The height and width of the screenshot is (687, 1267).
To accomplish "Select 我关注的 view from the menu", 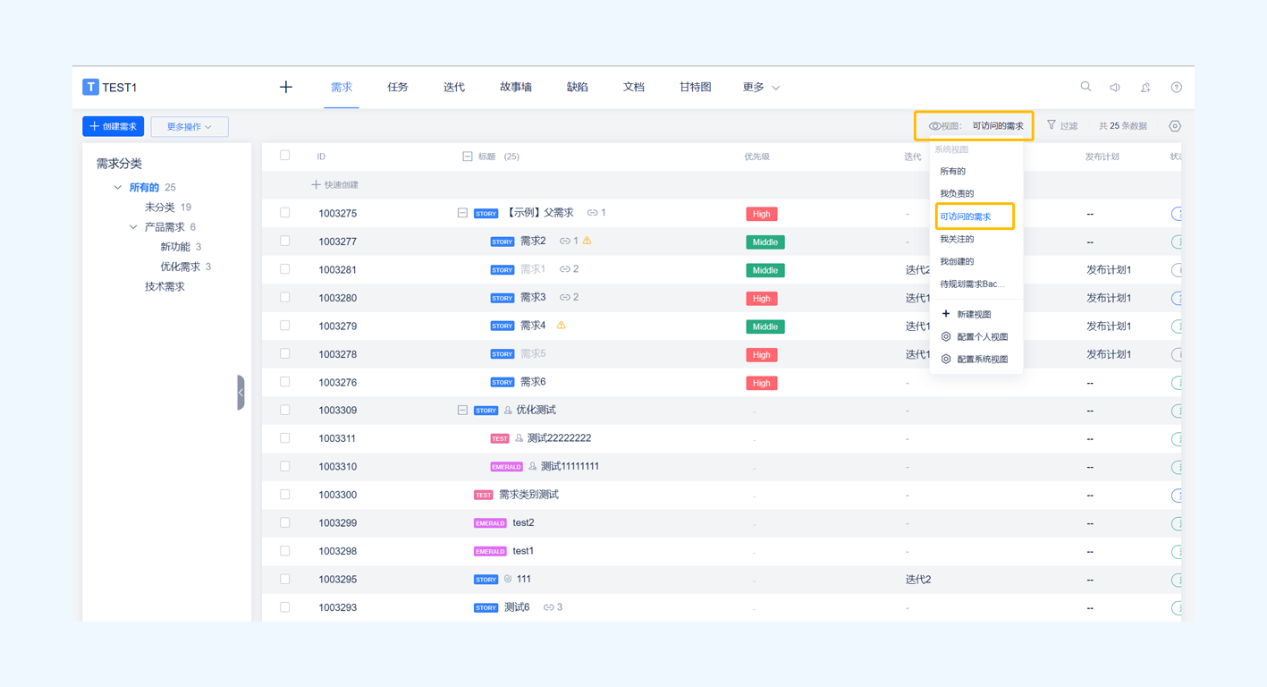I will point(957,239).
